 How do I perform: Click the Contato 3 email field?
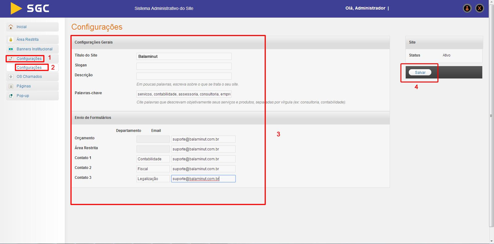pos(203,179)
